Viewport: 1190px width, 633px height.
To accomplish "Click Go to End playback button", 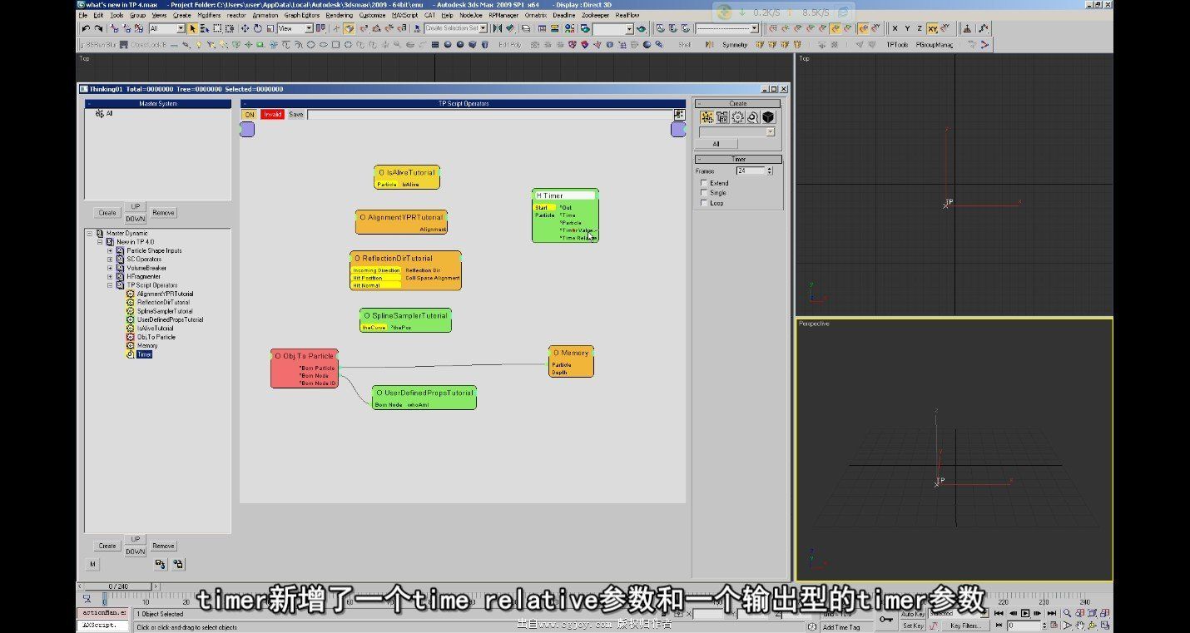I will [1051, 613].
